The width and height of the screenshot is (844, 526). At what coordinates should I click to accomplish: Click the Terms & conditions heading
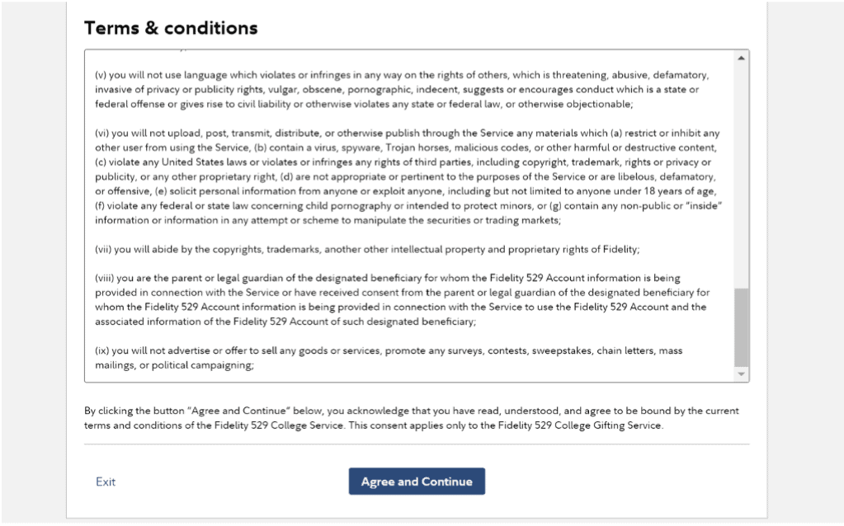click(x=170, y=27)
